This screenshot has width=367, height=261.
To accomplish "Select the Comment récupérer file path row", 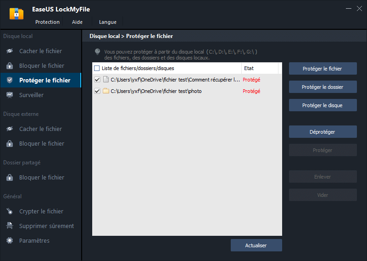I will pyautogui.click(x=175, y=80).
